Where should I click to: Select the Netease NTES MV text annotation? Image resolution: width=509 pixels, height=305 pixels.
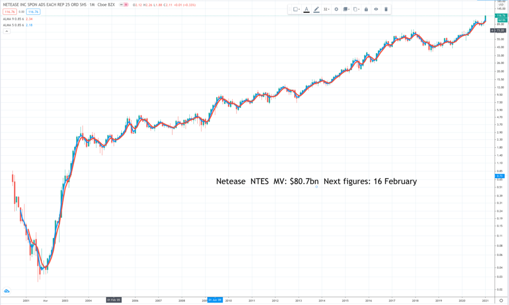pos(316,182)
